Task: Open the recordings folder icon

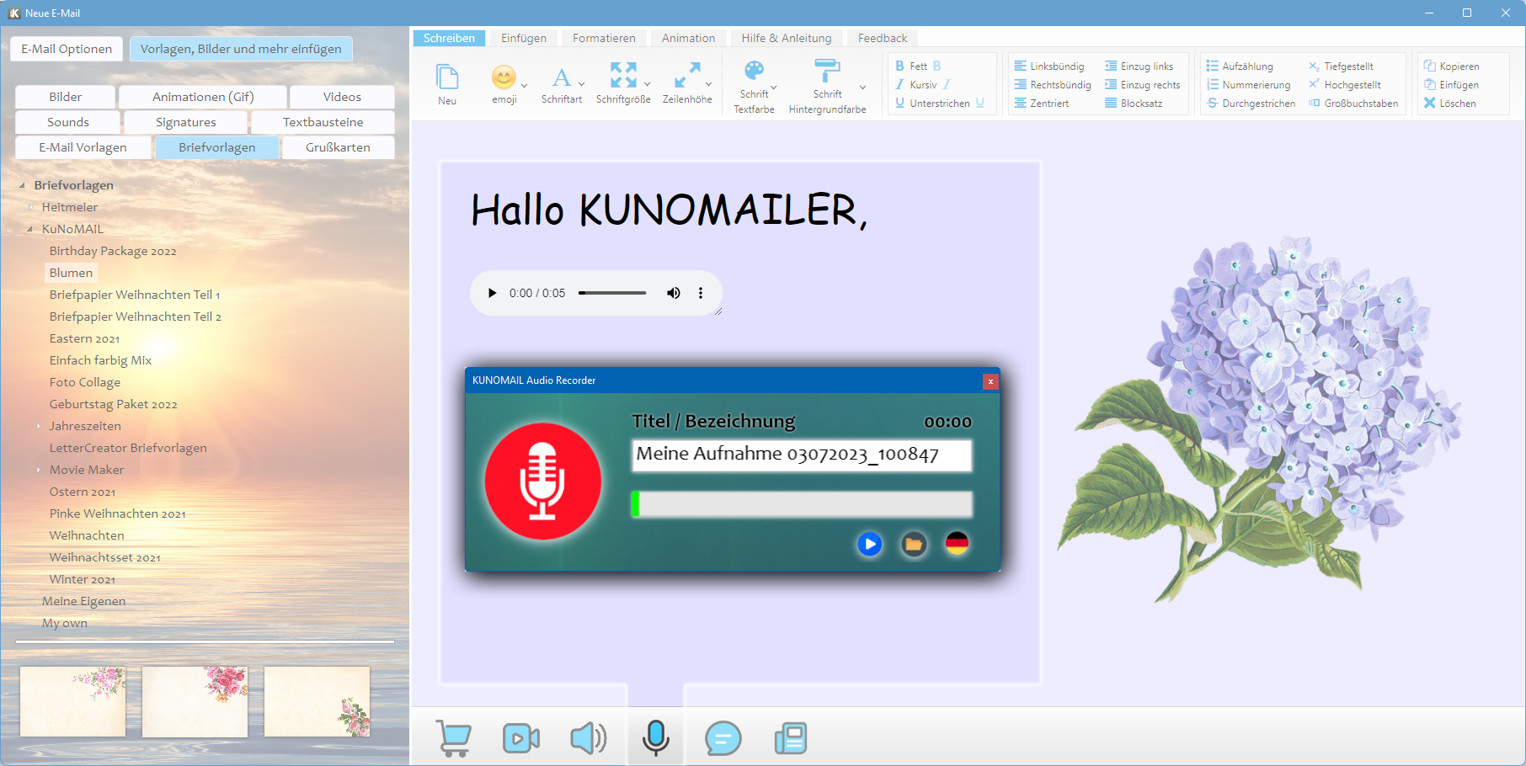Action: click(x=914, y=545)
